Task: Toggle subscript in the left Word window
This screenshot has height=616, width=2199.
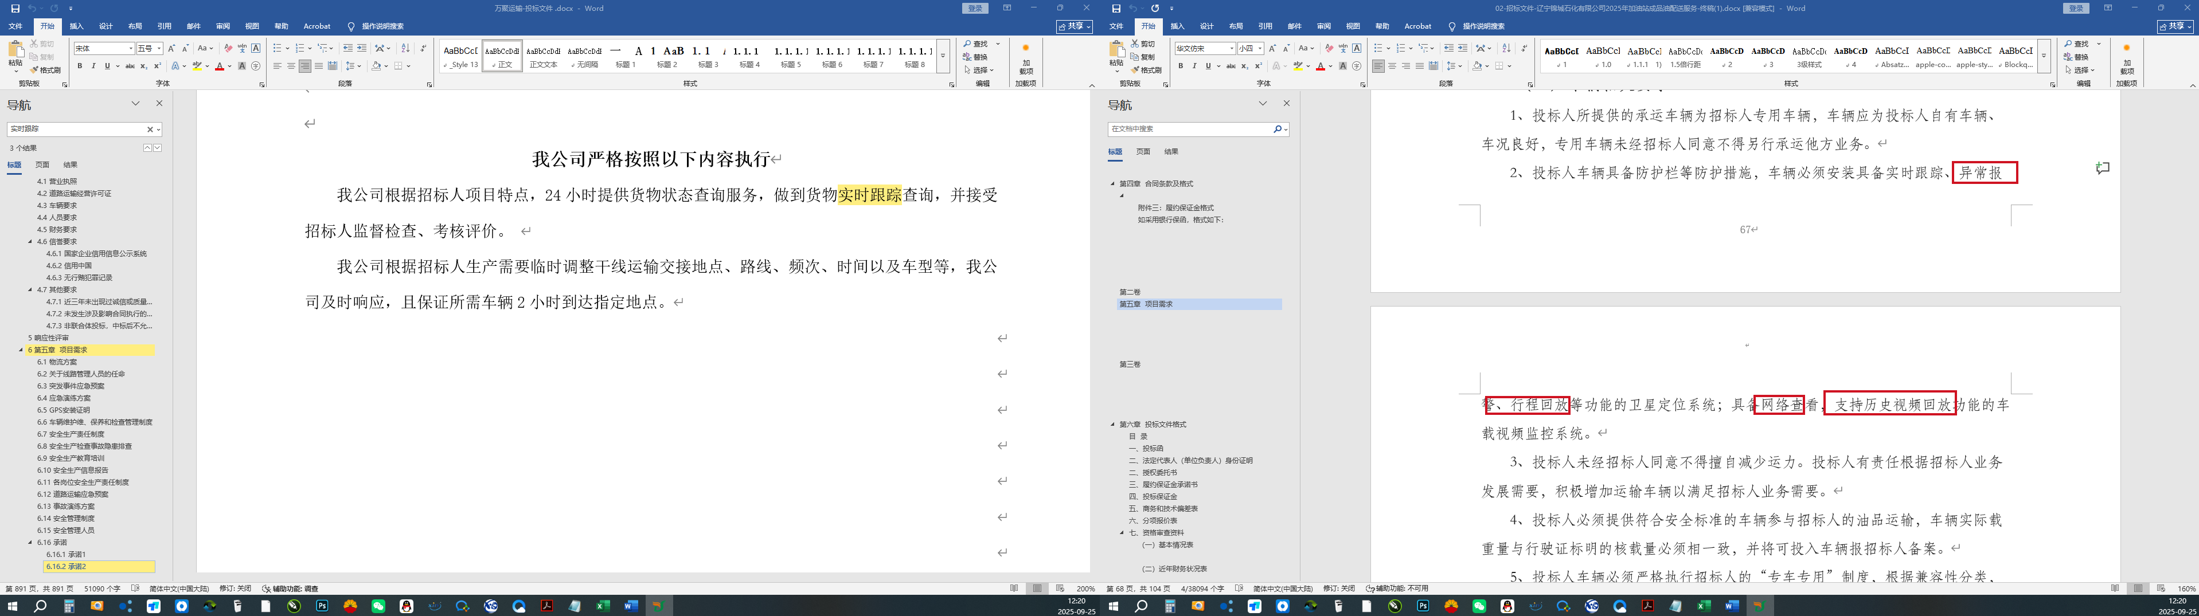Action: point(143,66)
